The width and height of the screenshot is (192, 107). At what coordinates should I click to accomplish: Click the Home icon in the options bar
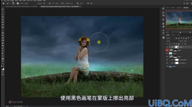tap(4, 4)
